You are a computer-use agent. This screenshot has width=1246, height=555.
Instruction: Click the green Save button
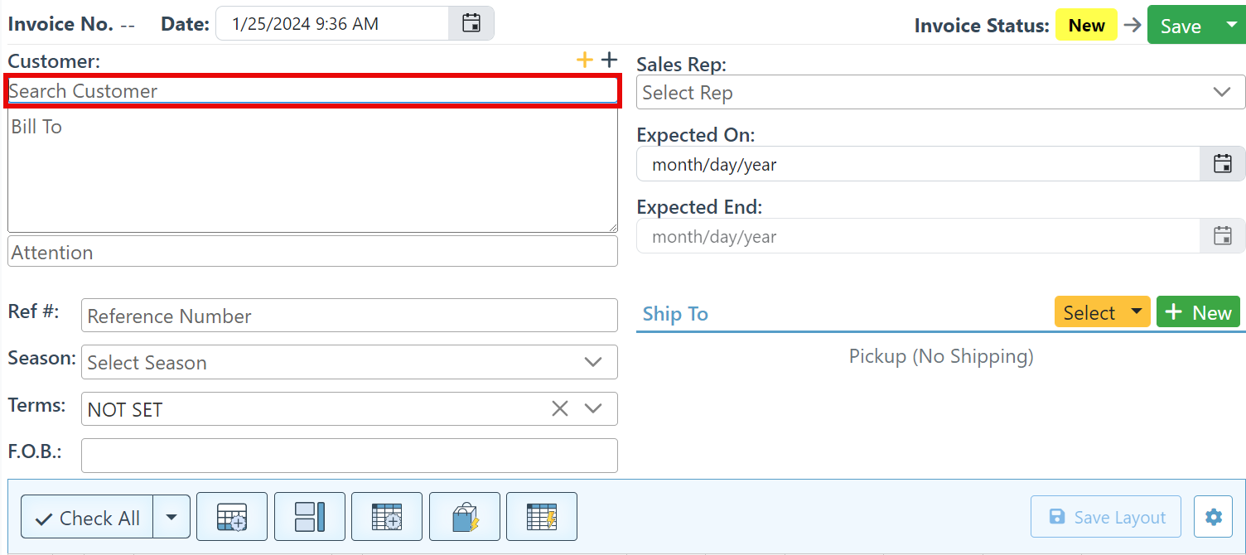[x=1180, y=26]
